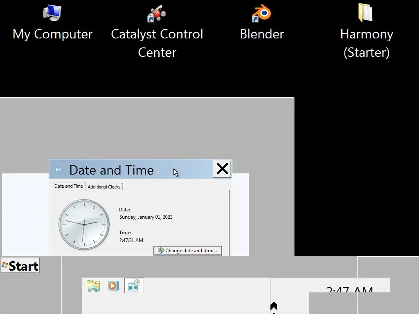419x314 pixels.
Task: Select the Date and Time tab
Action: [x=69, y=186]
